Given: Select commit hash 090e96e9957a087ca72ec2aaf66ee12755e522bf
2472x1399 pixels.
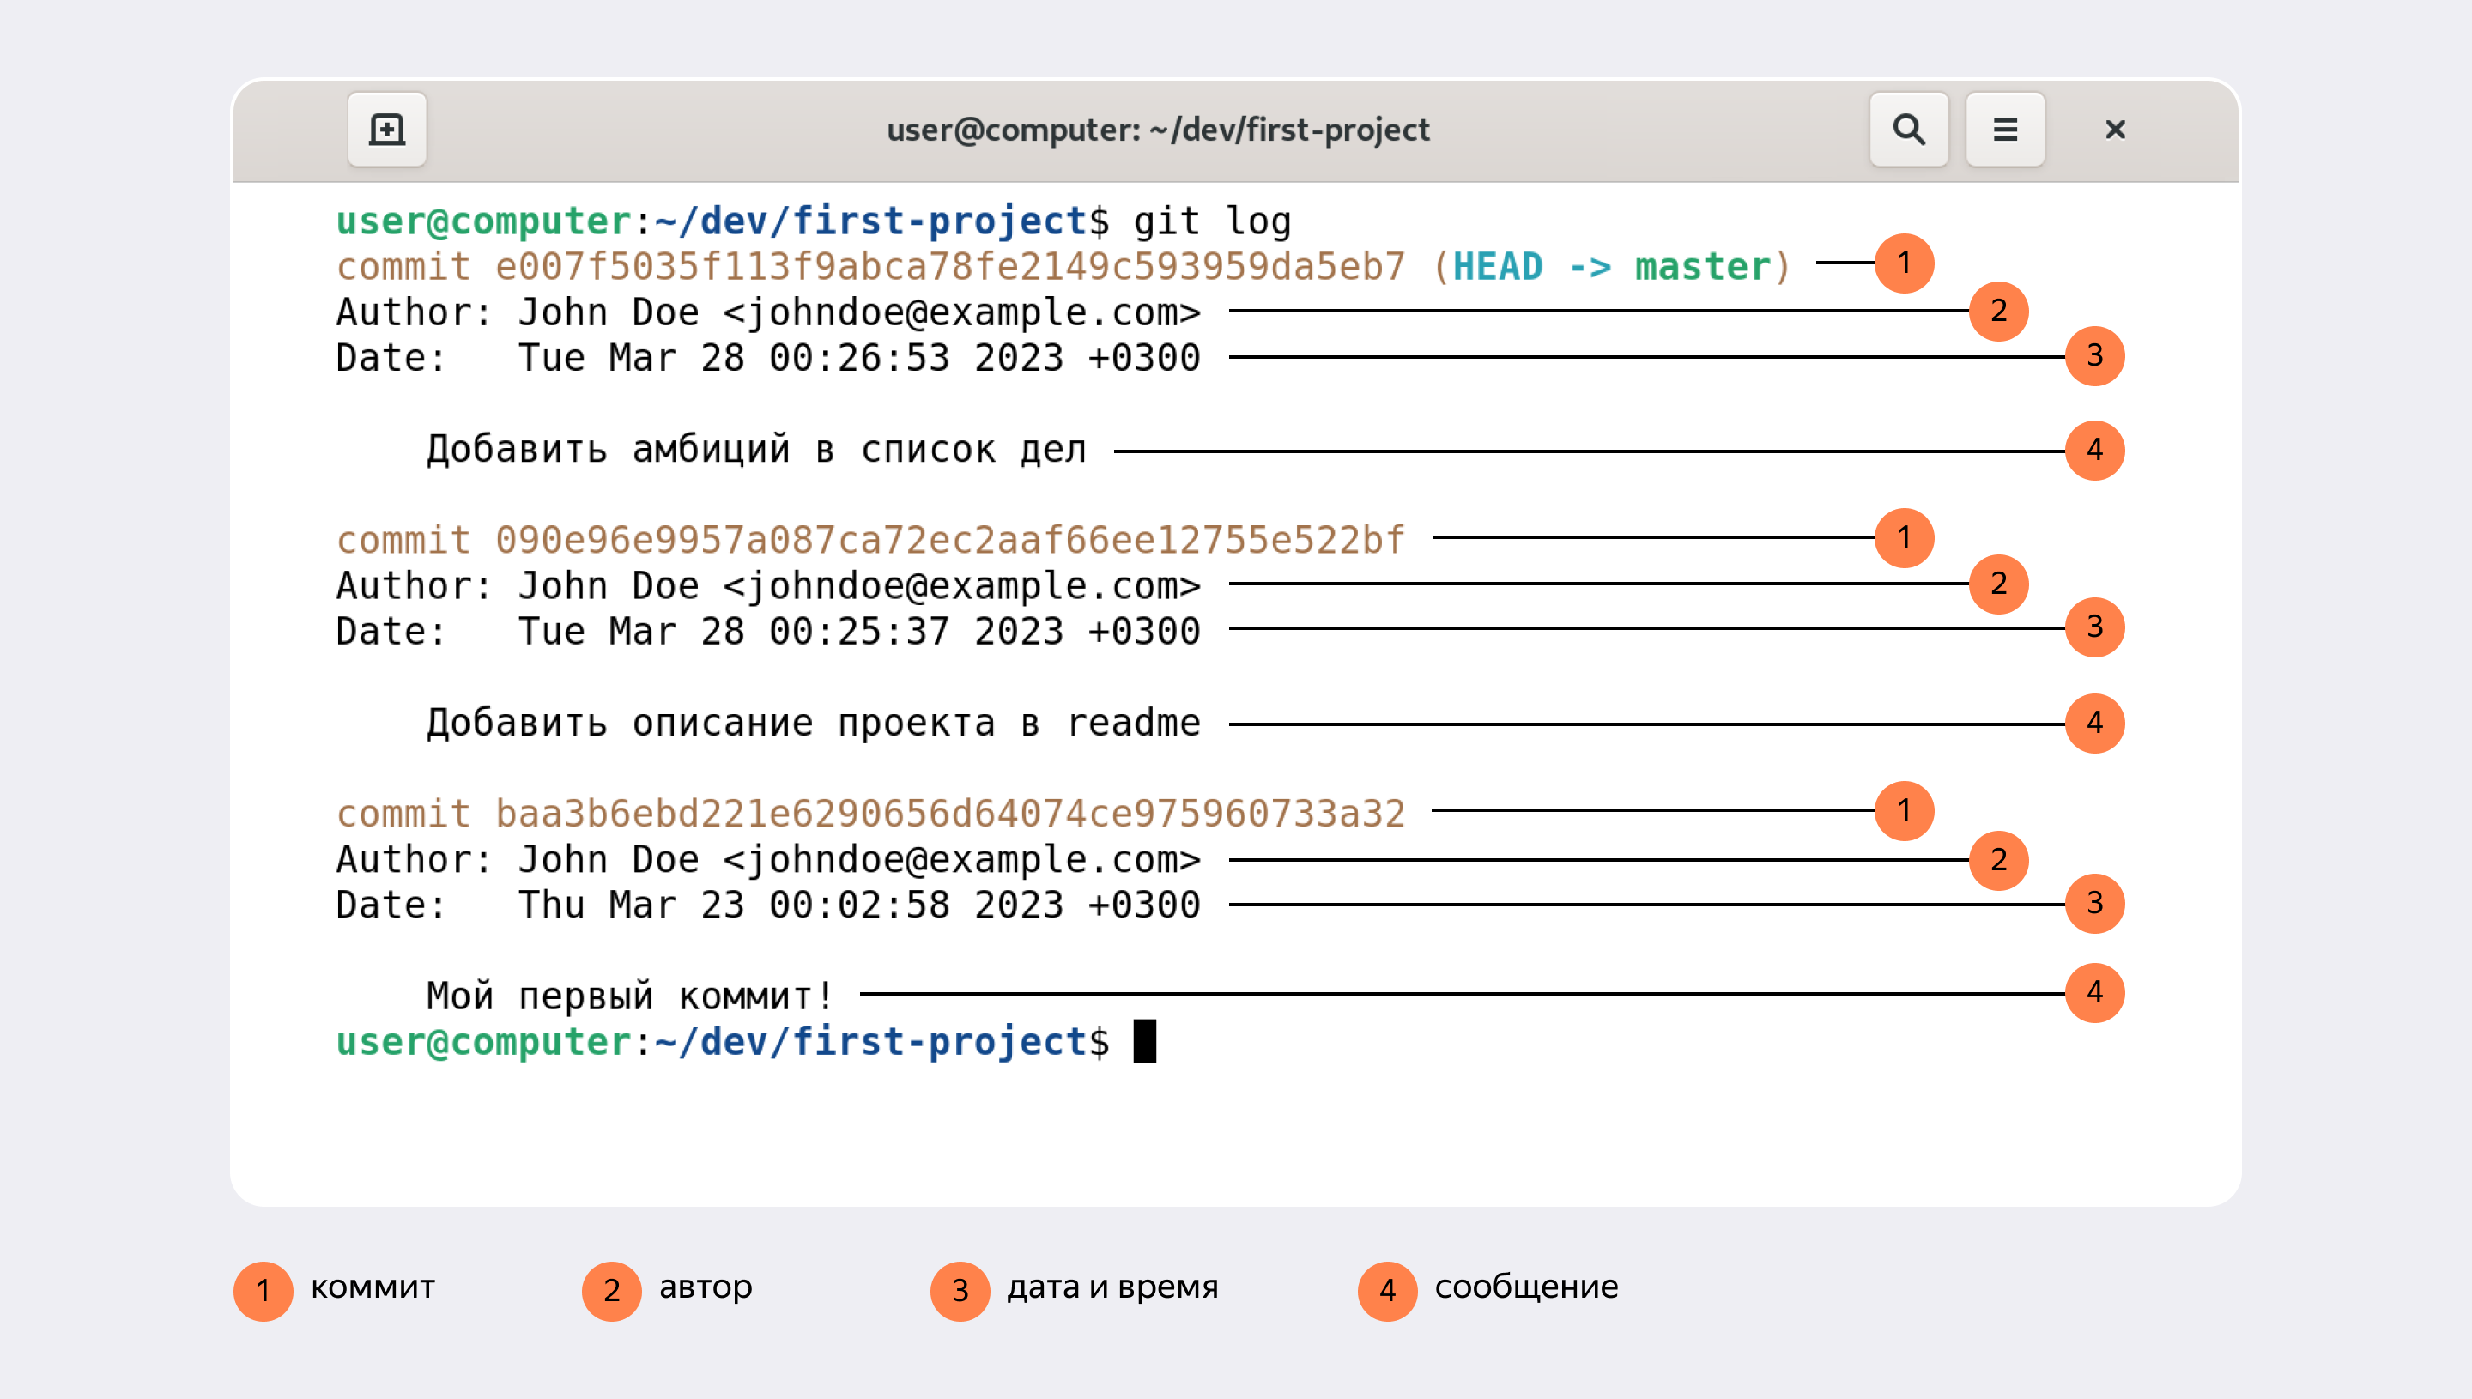Looking at the screenshot, I should (x=950, y=540).
